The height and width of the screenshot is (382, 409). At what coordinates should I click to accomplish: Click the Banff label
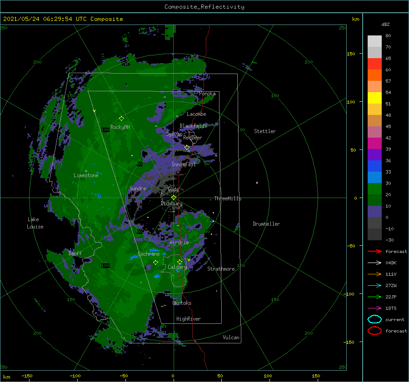[x=75, y=253]
